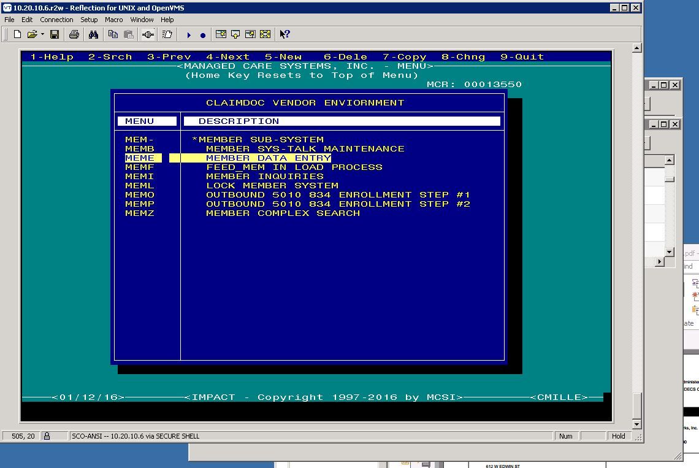Click the Num indicator in status bar
This screenshot has width=699, height=468.
pos(566,436)
